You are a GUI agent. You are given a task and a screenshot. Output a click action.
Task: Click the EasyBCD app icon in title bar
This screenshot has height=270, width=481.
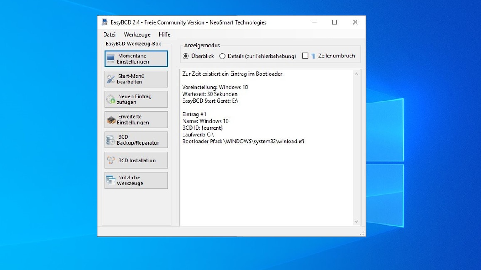coord(104,22)
